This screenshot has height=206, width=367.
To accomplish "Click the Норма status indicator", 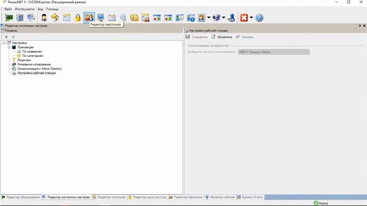I will click(321, 203).
